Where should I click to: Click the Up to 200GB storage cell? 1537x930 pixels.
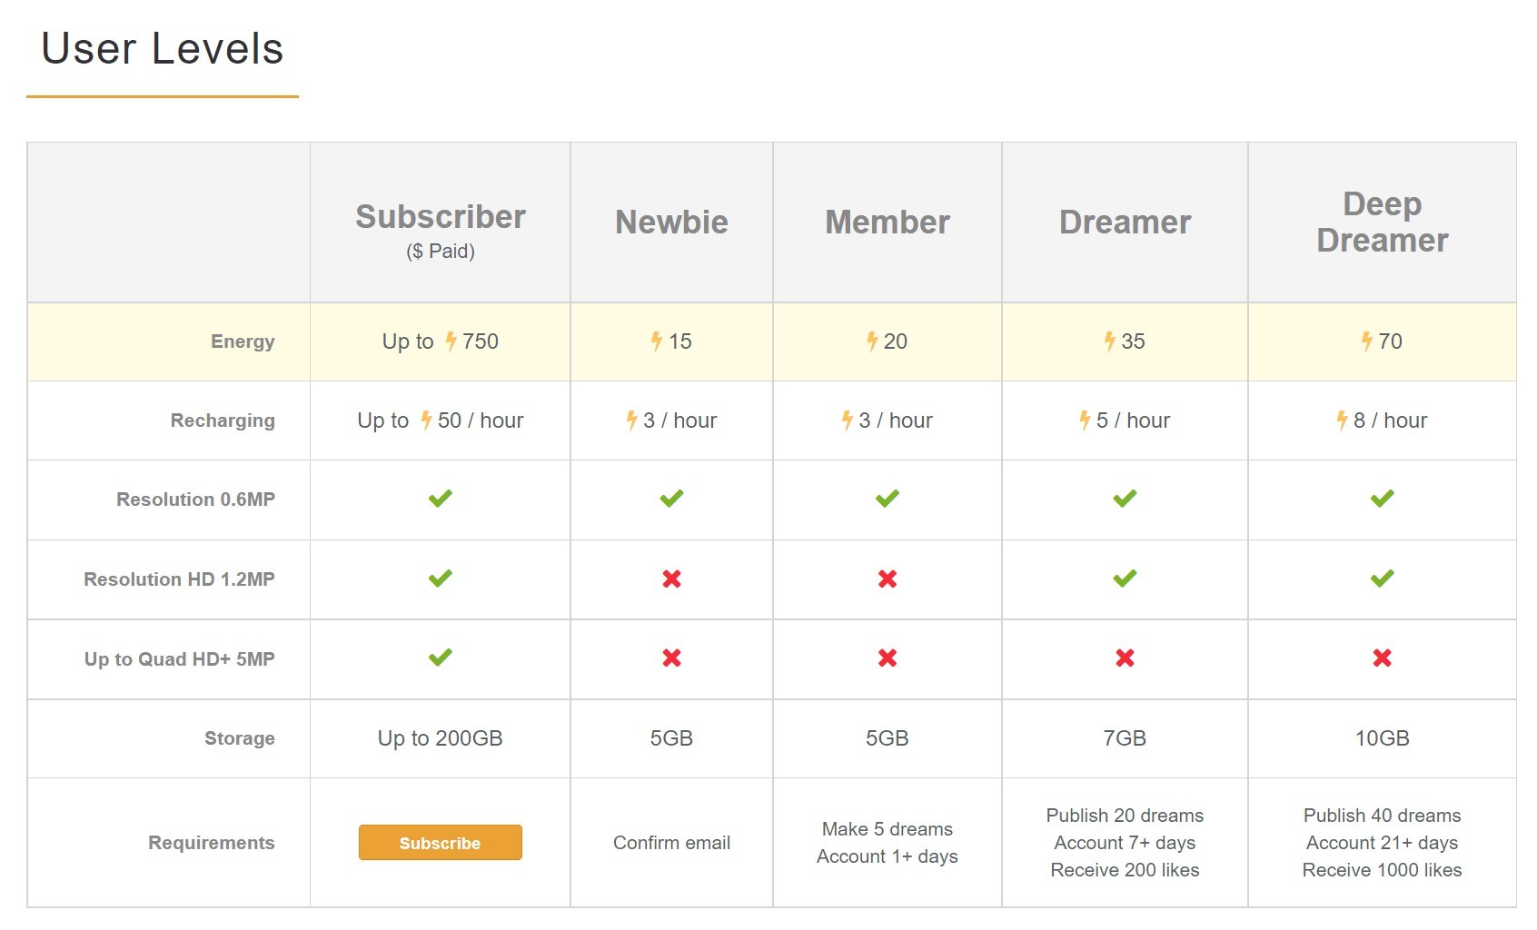[x=441, y=738]
